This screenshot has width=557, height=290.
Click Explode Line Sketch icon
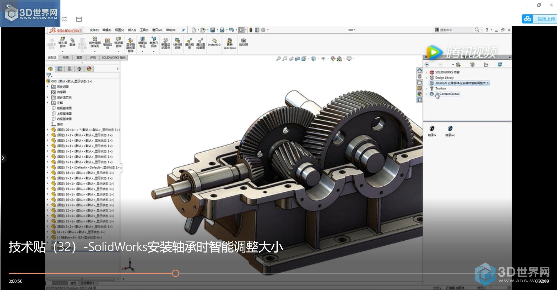pos(200,44)
